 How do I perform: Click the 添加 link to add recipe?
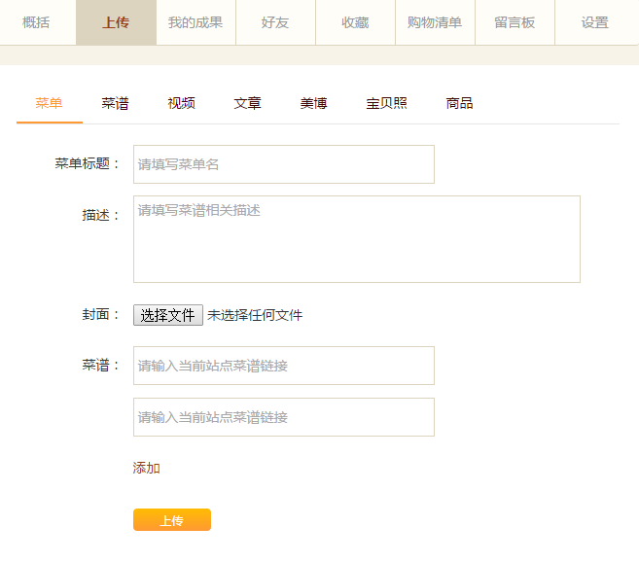(x=146, y=468)
